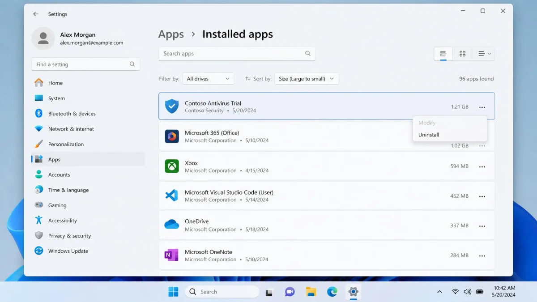Switch to list view layout
537x302 pixels.
(x=443, y=54)
